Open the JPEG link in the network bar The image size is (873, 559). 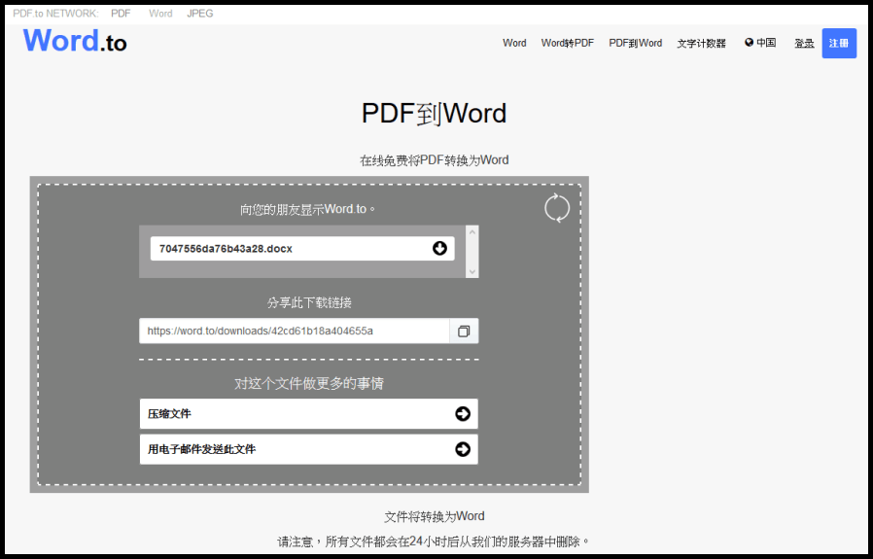200,14
